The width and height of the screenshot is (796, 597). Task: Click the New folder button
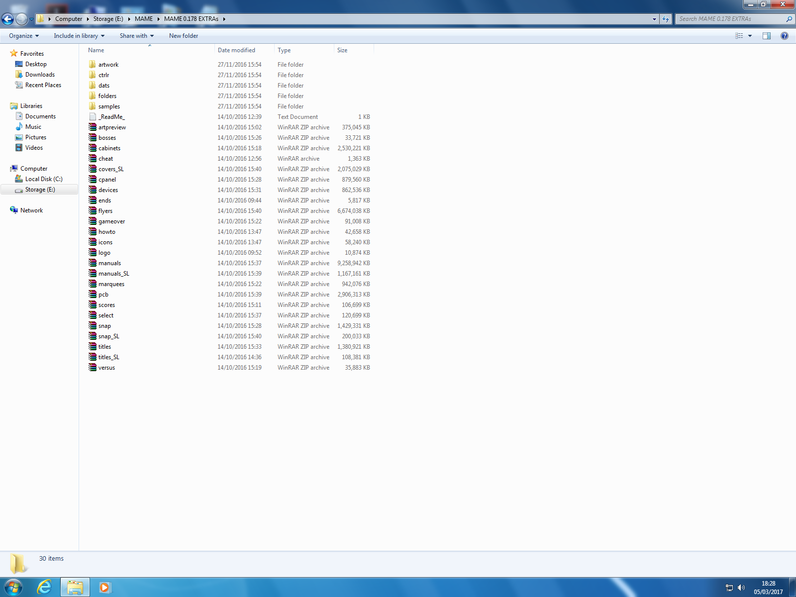pos(184,36)
